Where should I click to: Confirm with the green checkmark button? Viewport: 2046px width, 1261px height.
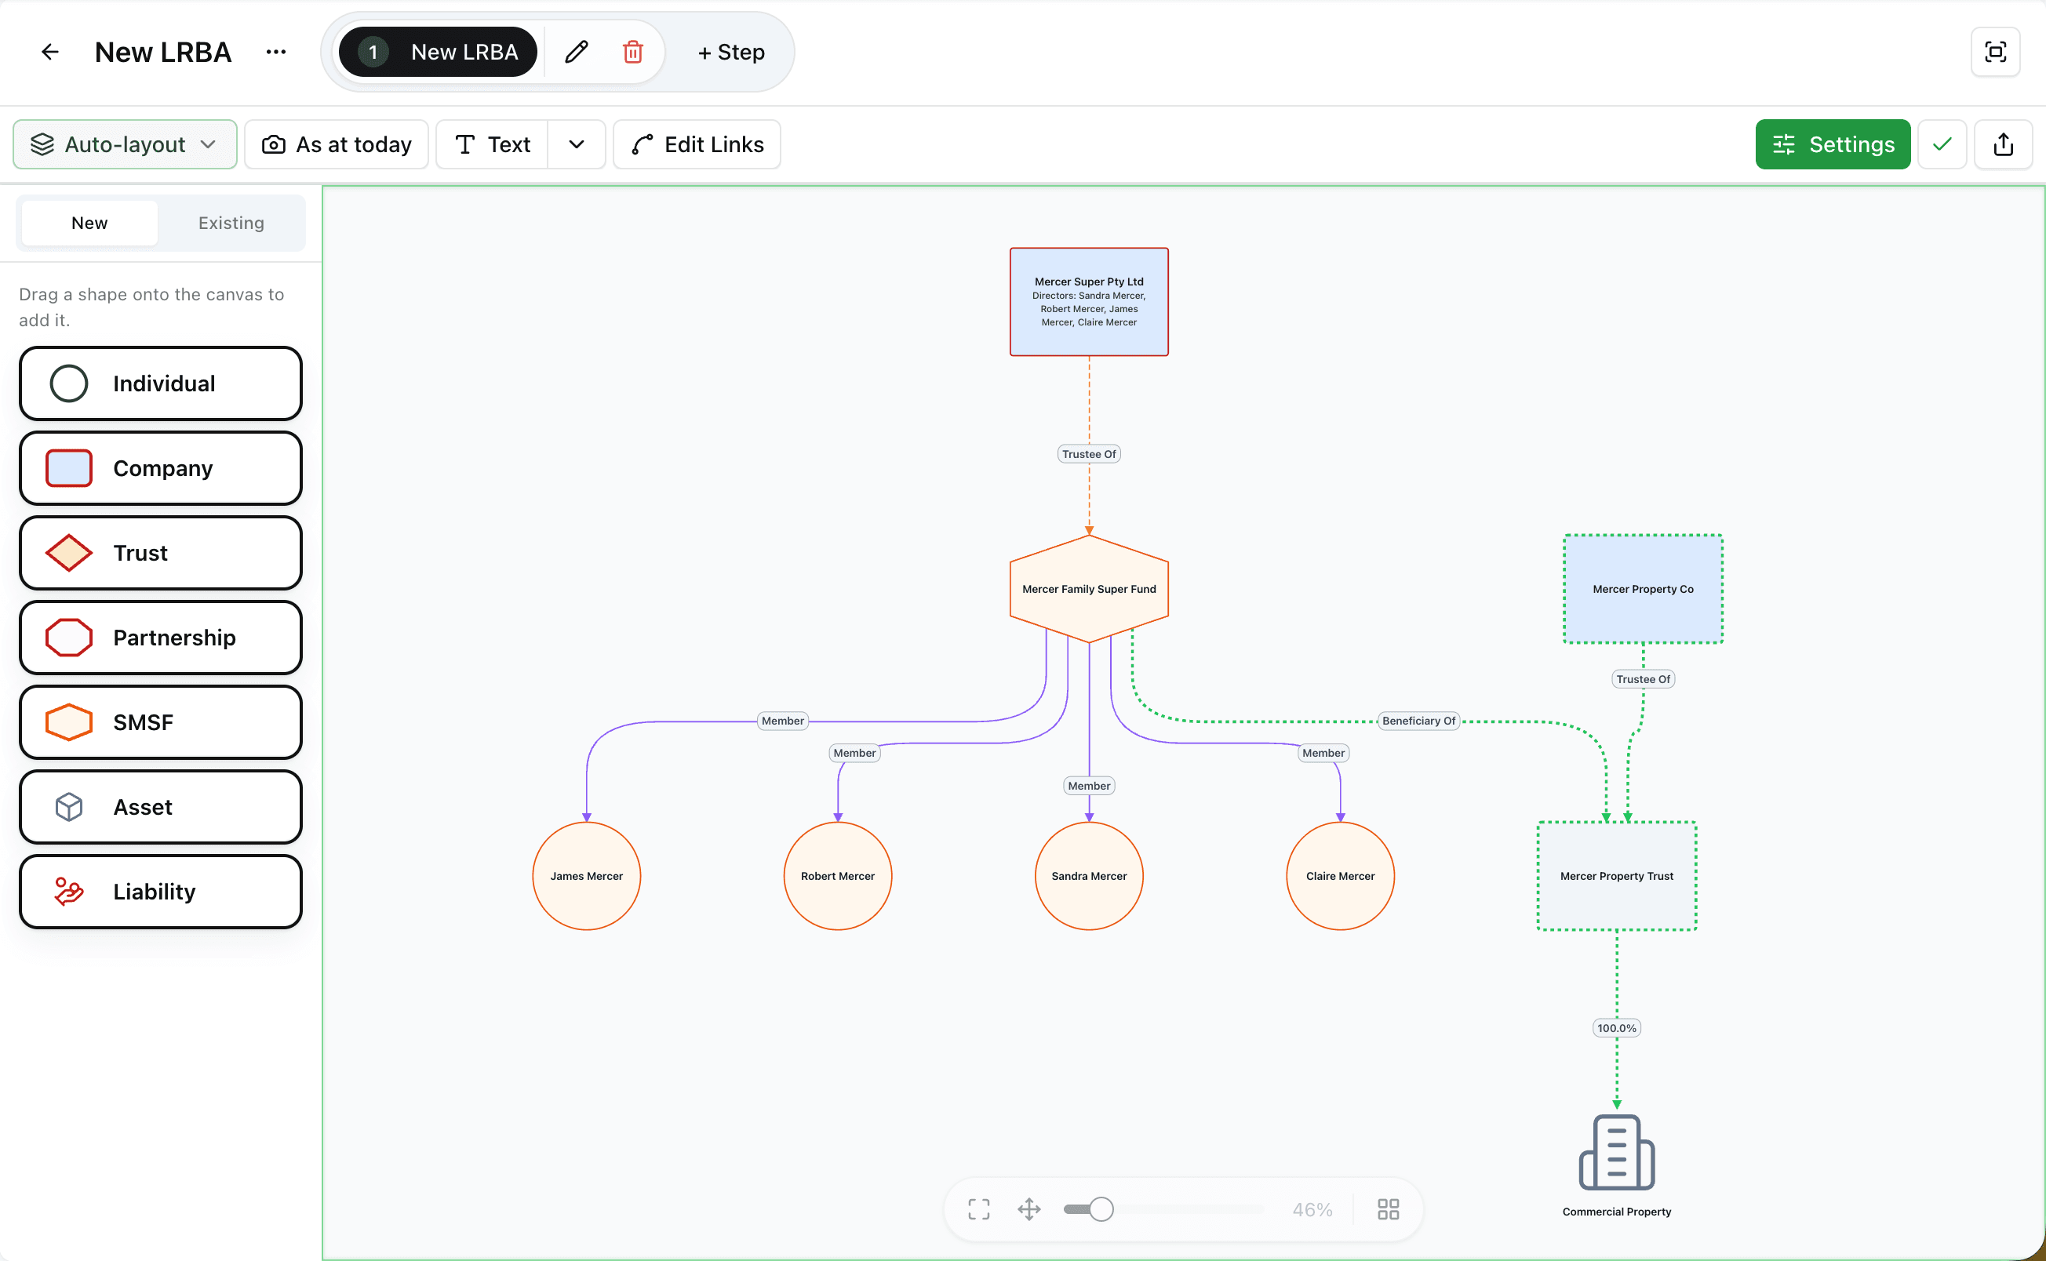click(1942, 144)
